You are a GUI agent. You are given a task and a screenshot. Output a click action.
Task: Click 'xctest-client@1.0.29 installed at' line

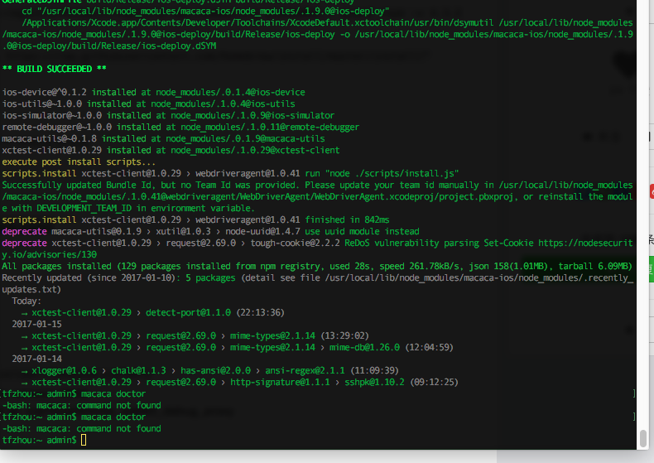pos(171,150)
